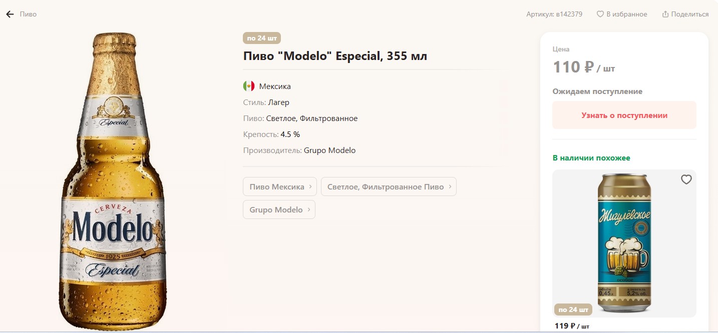The width and height of the screenshot is (718, 333).
Task: Go back to the Пиво category
Action: [28, 14]
